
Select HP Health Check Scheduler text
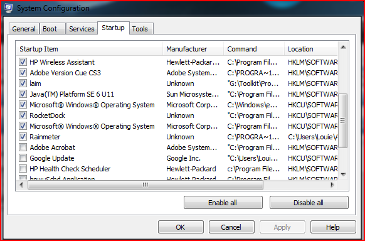[x=70, y=169]
